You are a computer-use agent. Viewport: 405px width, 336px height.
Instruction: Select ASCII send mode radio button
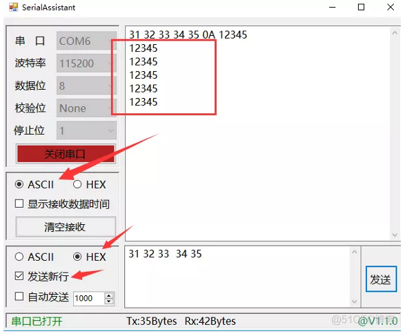pos(19,257)
